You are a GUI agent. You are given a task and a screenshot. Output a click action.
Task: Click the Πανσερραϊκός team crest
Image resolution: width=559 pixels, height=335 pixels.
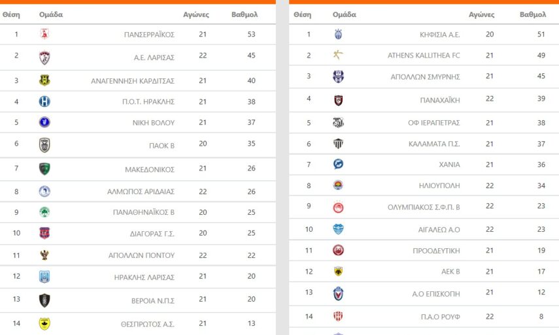(x=44, y=34)
